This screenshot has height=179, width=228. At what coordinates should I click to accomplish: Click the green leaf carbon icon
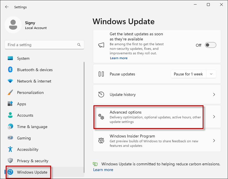tap(95, 164)
